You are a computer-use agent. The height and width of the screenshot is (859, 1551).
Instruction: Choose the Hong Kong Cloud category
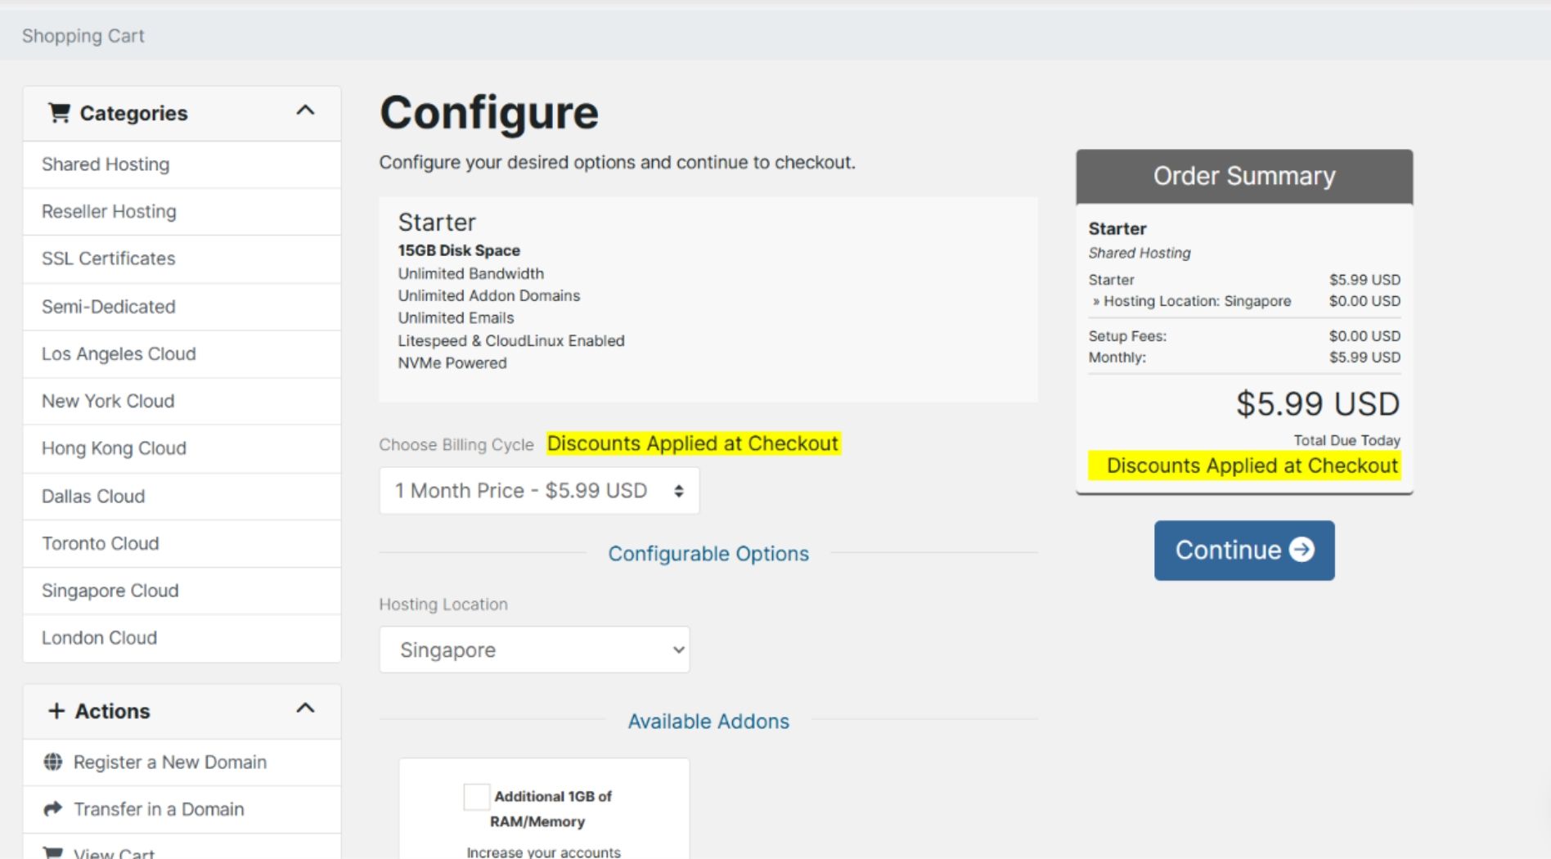tap(182, 448)
